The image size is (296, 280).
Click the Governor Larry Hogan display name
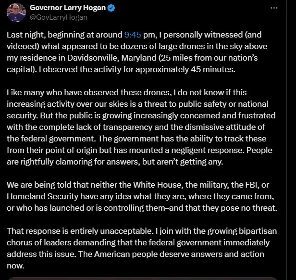pyautogui.click(x=68, y=8)
